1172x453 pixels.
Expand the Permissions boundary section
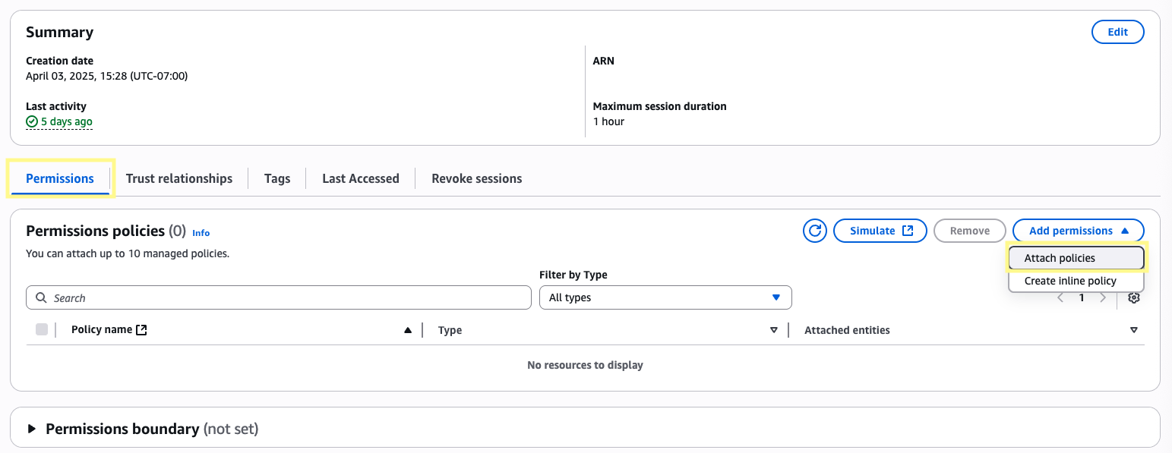coord(32,429)
